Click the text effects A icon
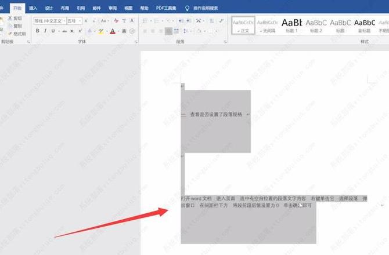The height and width of the screenshot is (255, 389). click(x=90, y=31)
